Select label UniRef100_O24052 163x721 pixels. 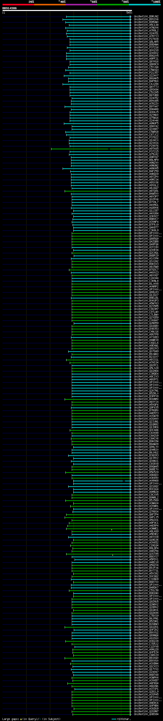pos(146,98)
